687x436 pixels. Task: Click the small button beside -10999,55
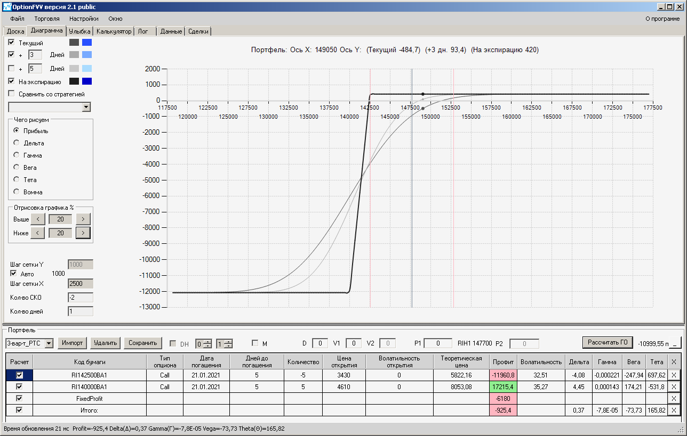coord(676,343)
